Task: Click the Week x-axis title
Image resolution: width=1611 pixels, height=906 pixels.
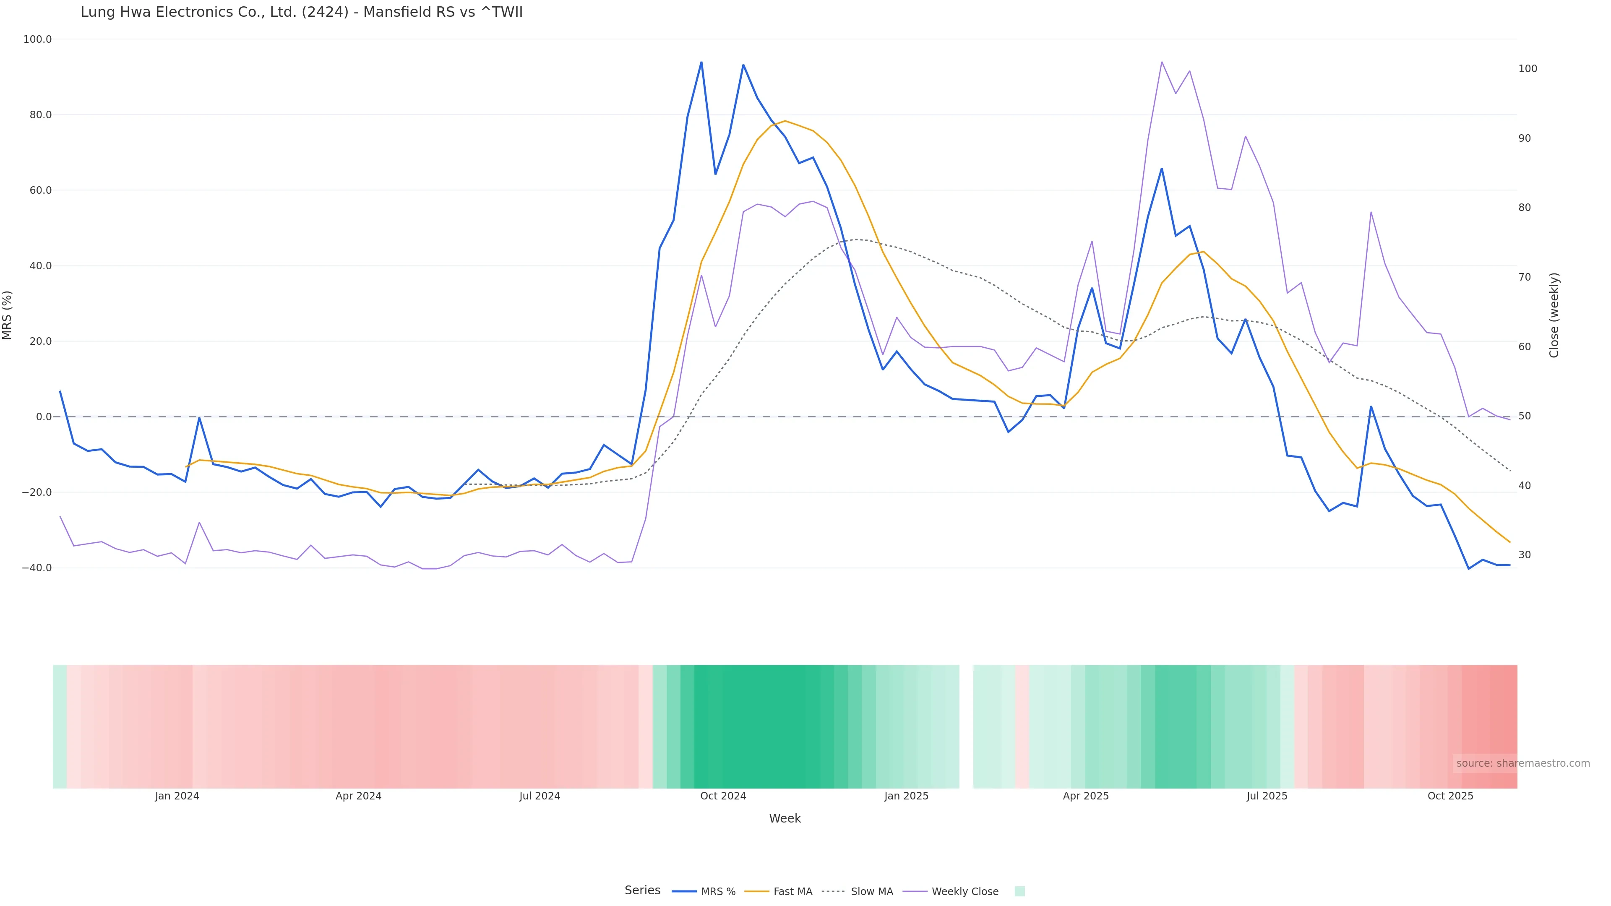Action: pos(784,819)
